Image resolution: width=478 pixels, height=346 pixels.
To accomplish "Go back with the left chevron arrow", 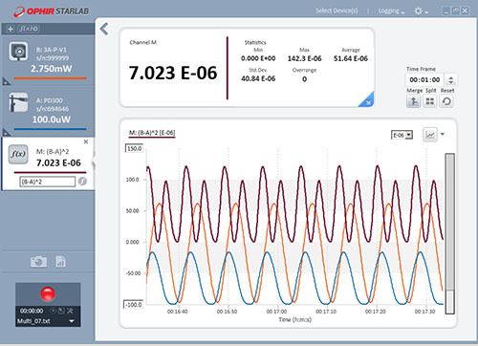I will [x=104, y=29].
